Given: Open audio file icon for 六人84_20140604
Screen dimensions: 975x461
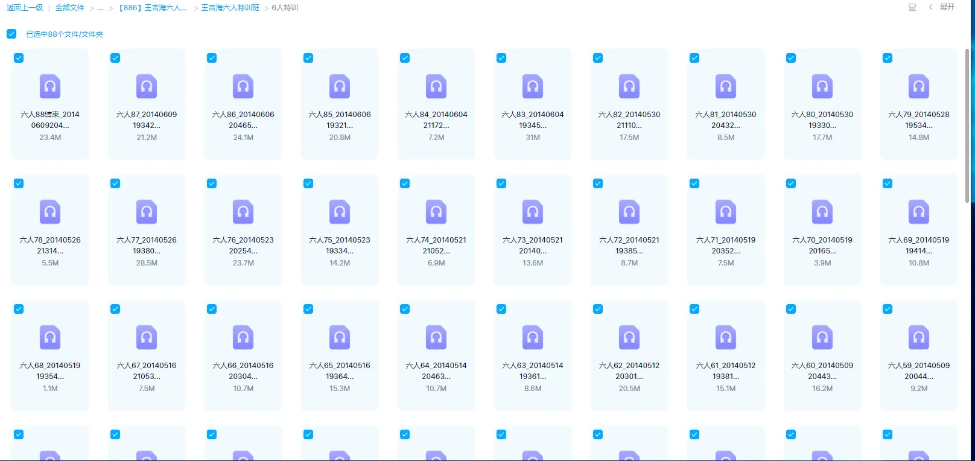Looking at the screenshot, I should coord(436,86).
